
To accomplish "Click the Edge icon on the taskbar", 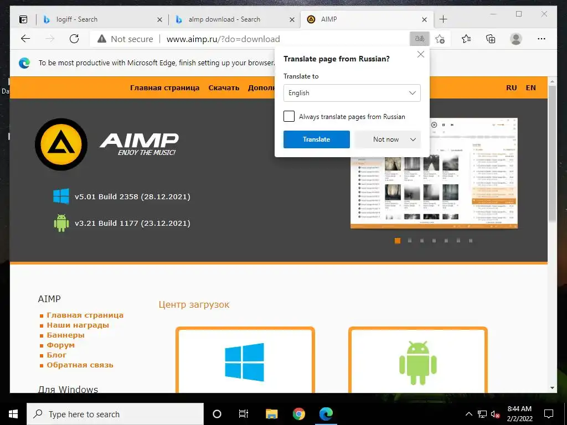I will pos(326,414).
